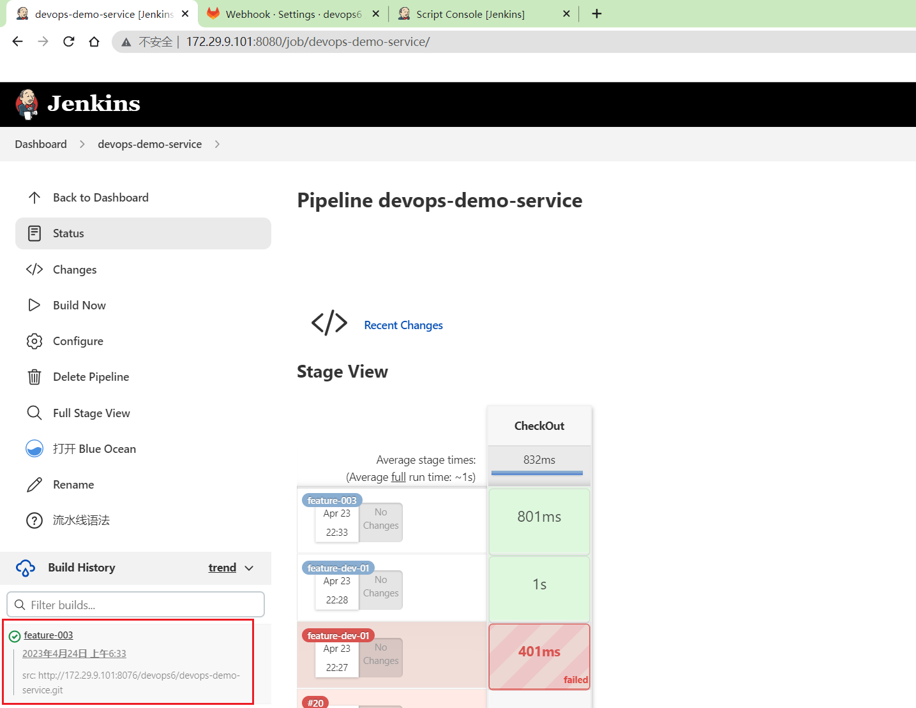The height and width of the screenshot is (708, 916).
Task: Click the 2023年4月24日 上午6:33 build timestamp
Action: pos(74,654)
